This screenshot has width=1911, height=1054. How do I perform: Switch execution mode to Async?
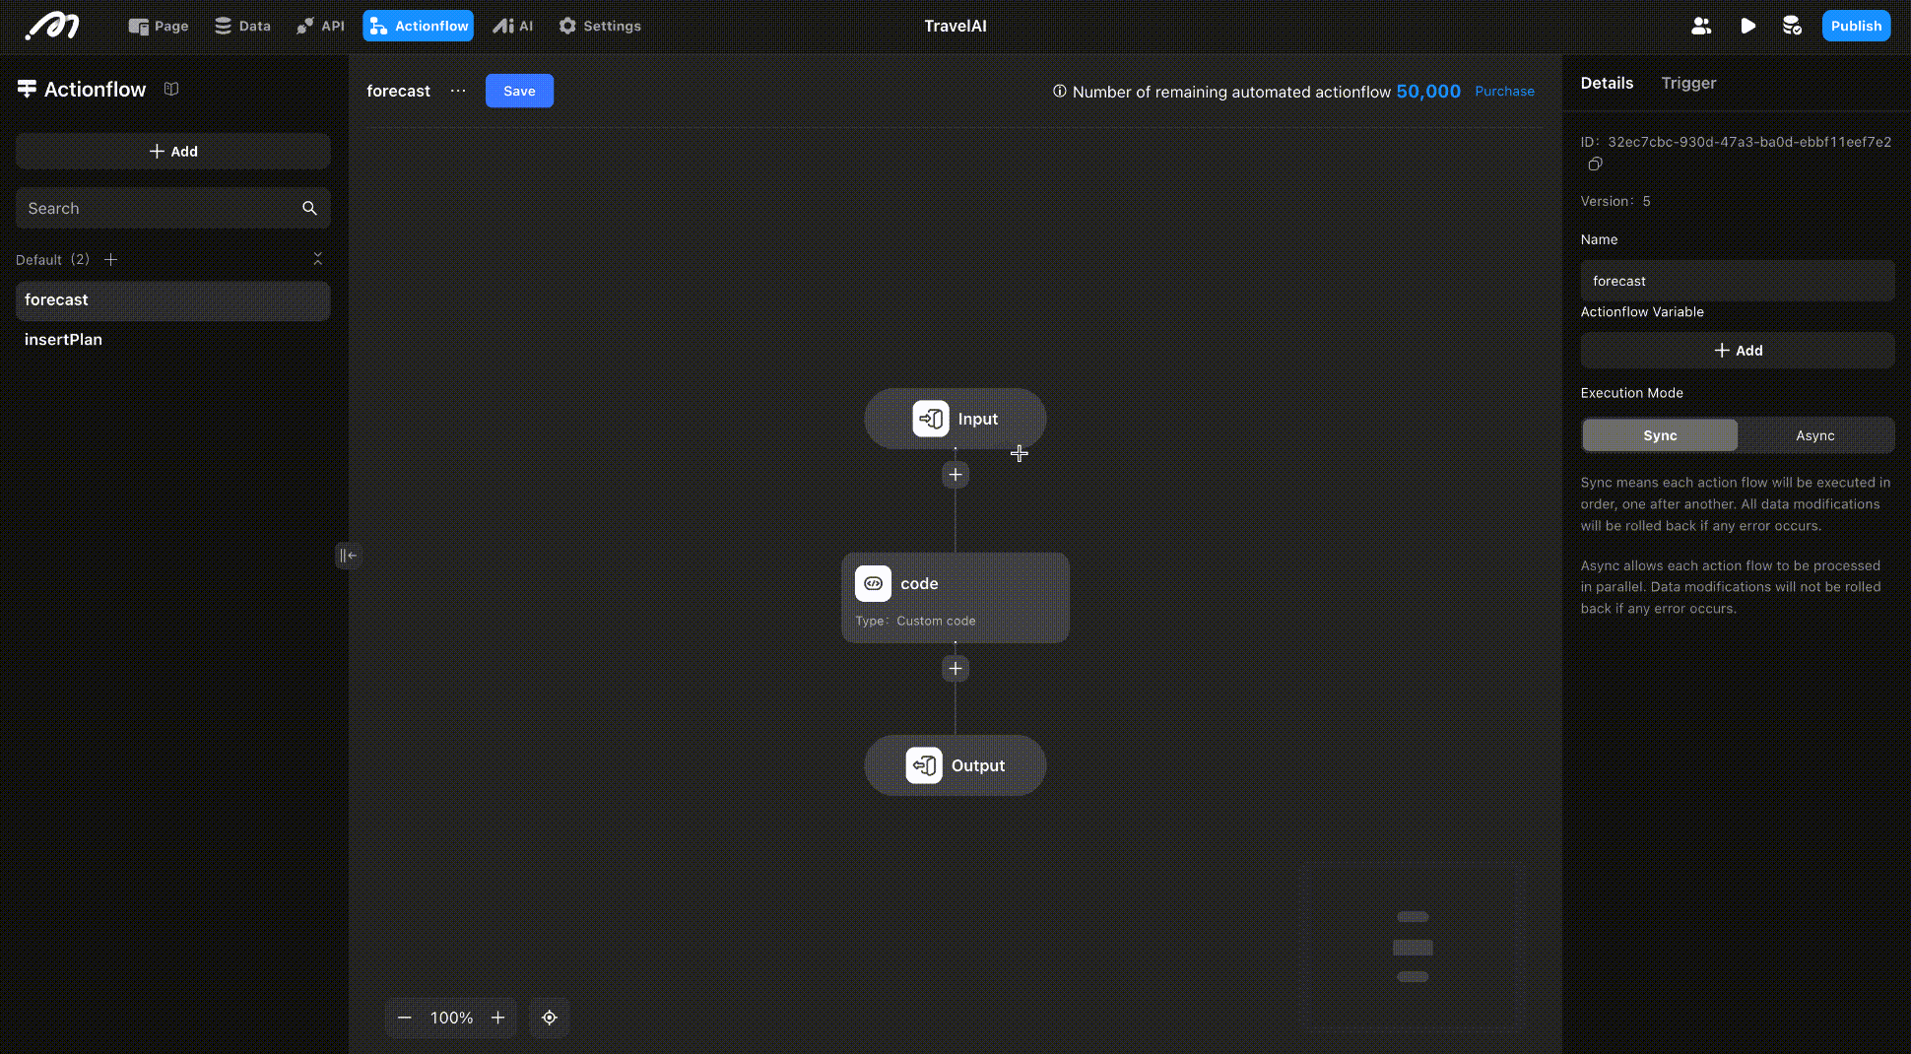pyautogui.click(x=1814, y=435)
